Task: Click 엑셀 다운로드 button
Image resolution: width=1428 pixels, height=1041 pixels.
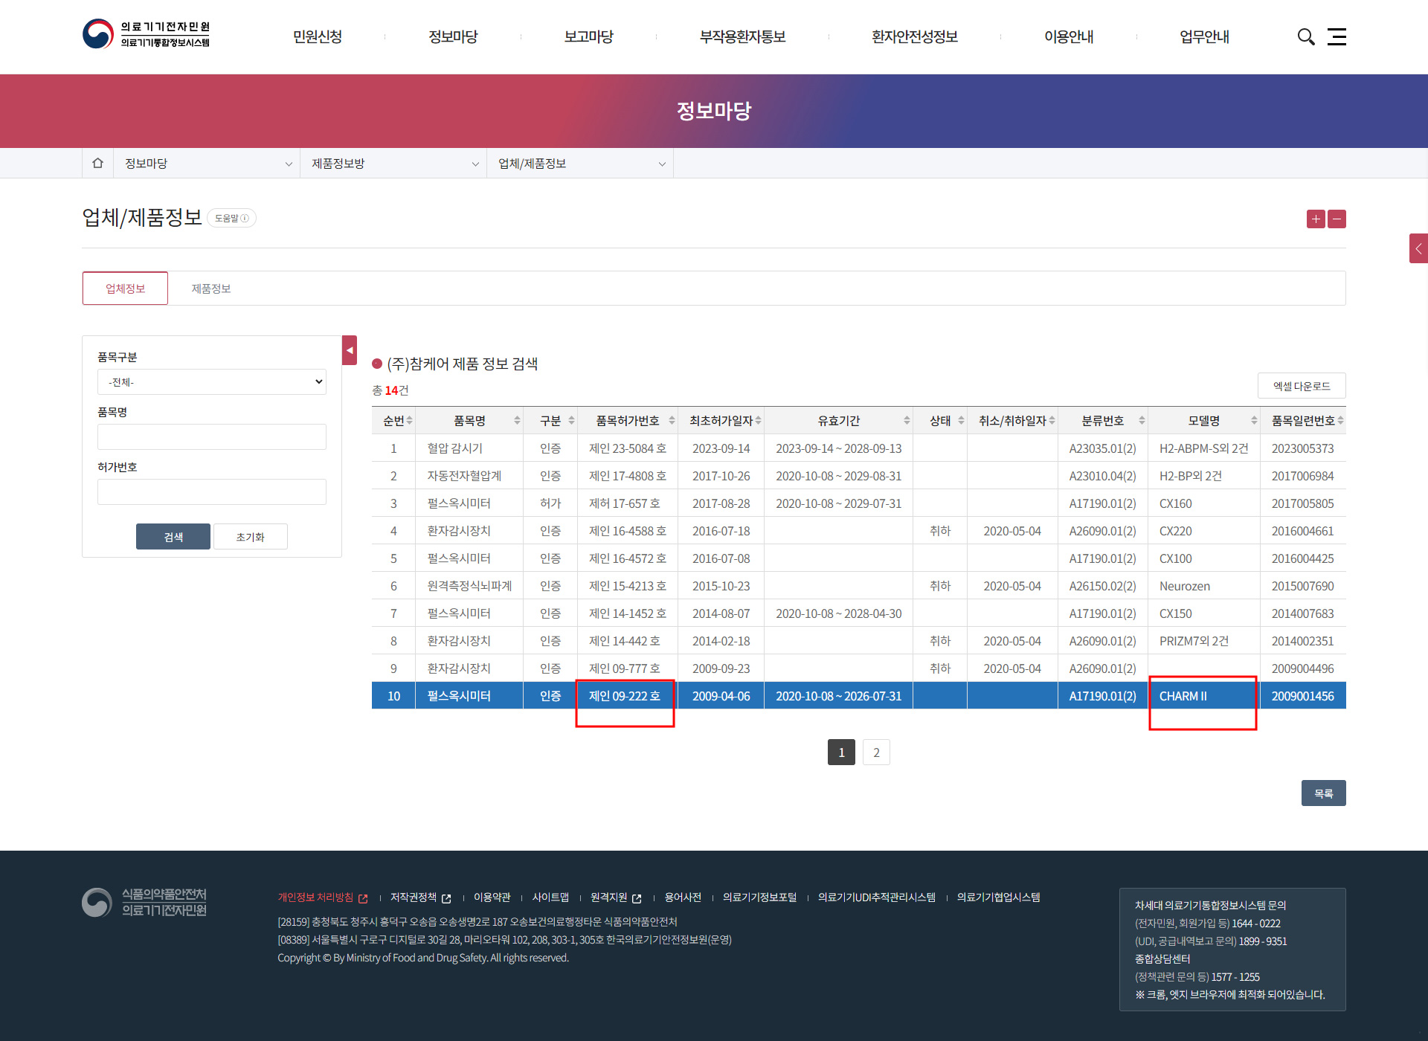Action: [1302, 386]
